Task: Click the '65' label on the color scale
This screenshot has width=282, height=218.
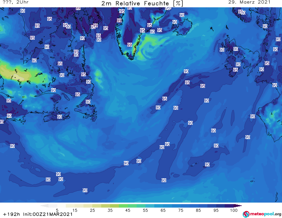Action: tap(163, 210)
